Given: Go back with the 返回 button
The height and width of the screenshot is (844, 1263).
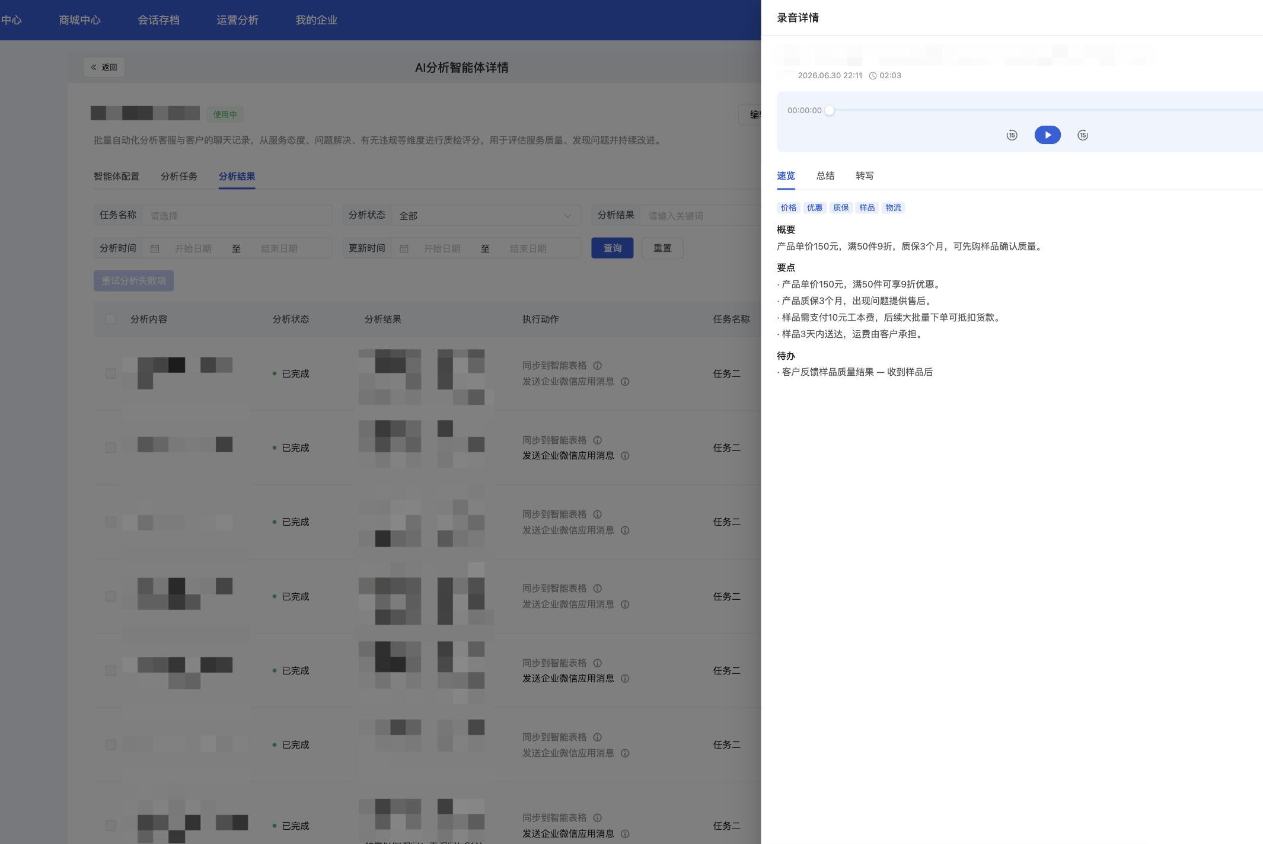Looking at the screenshot, I should pyautogui.click(x=104, y=67).
